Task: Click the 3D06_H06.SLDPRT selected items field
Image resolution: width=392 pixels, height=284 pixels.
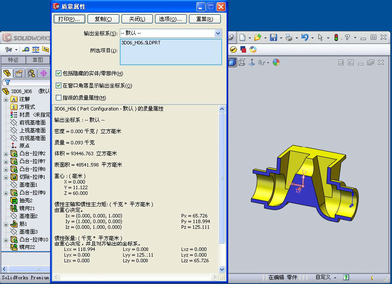Action: pyautogui.click(x=171, y=52)
